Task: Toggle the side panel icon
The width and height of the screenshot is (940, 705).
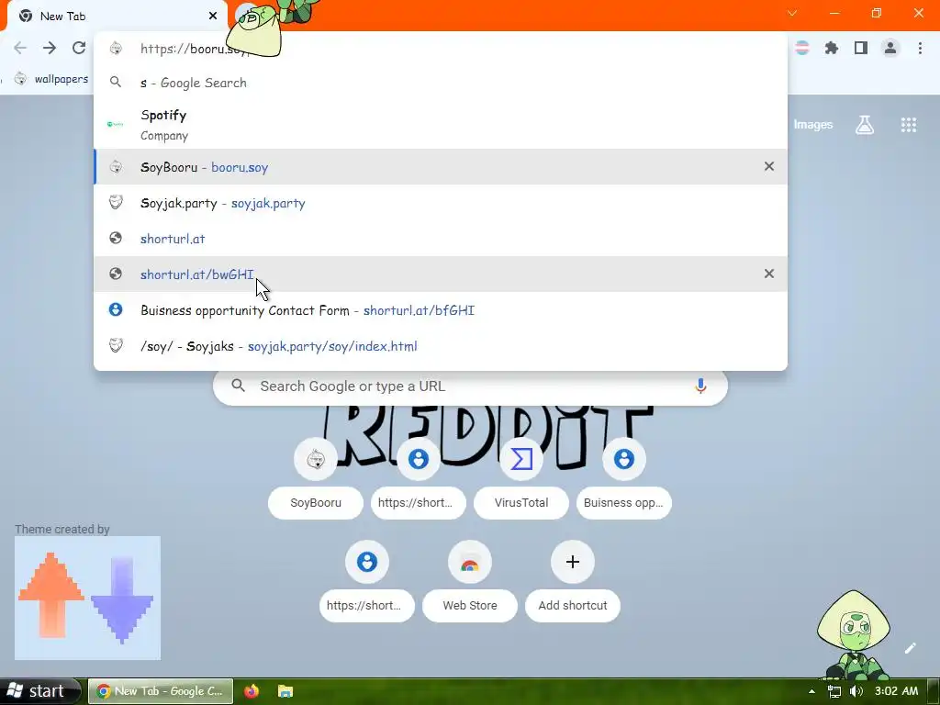Action: click(861, 48)
